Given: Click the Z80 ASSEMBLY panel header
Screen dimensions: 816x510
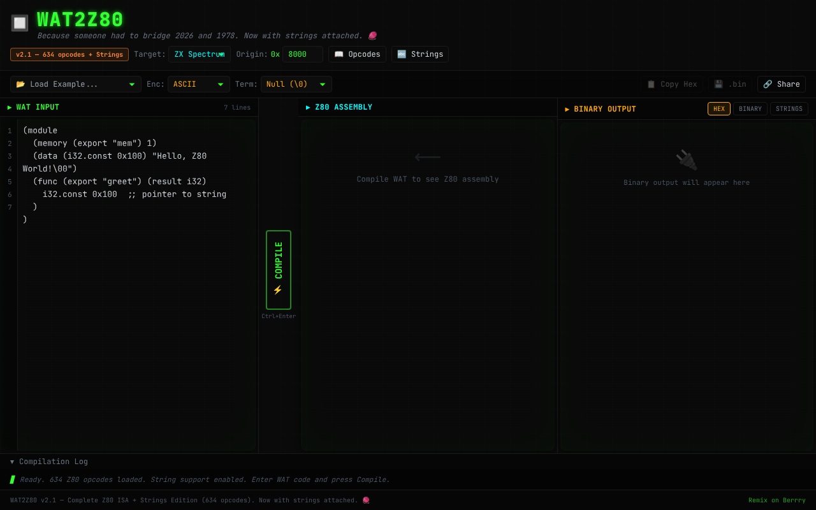Looking at the screenshot, I should click(428, 107).
